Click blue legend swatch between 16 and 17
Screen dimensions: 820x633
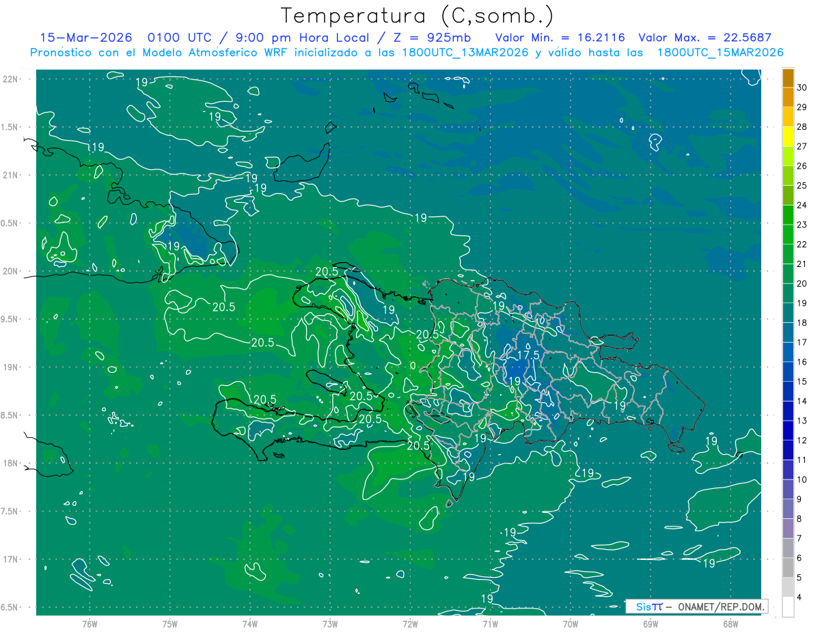(x=788, y=352)
